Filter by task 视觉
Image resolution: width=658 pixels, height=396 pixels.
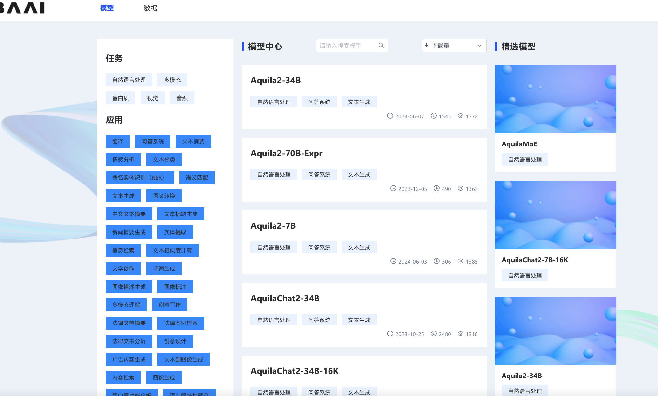[153, 98]
